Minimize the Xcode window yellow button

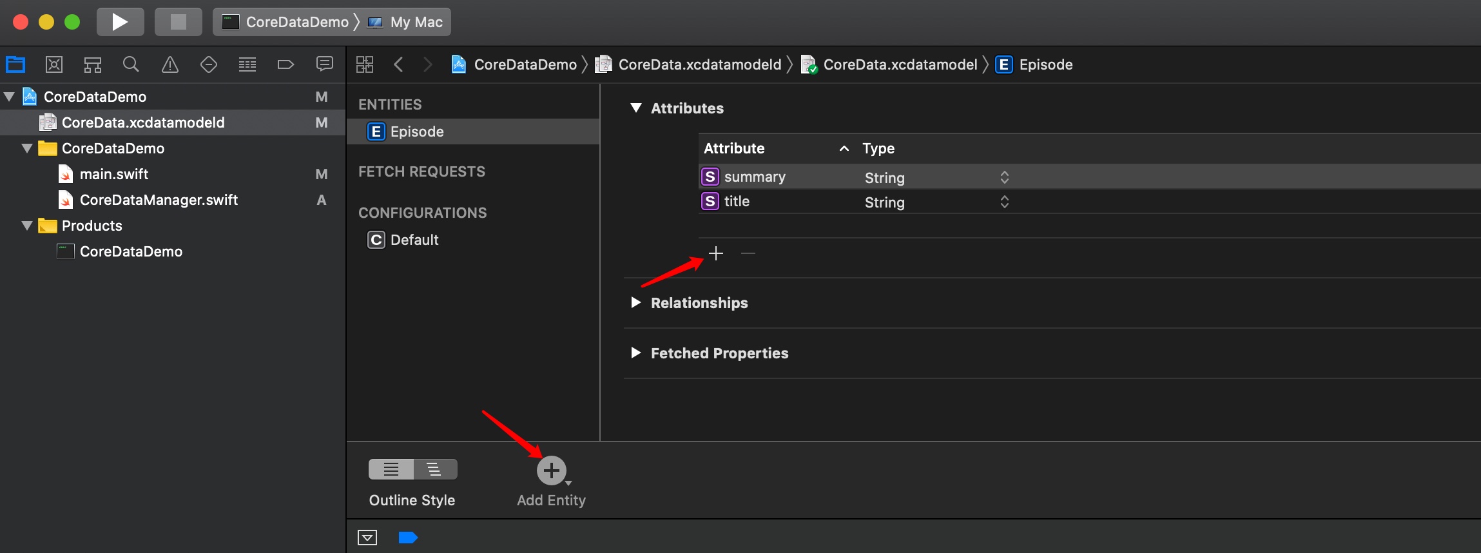pyautogui.click(x=46, y=22)
